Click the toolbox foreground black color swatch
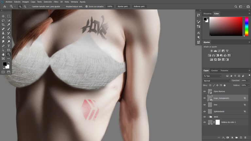Viewport: 251px width, 141px height. click(5, 64)
